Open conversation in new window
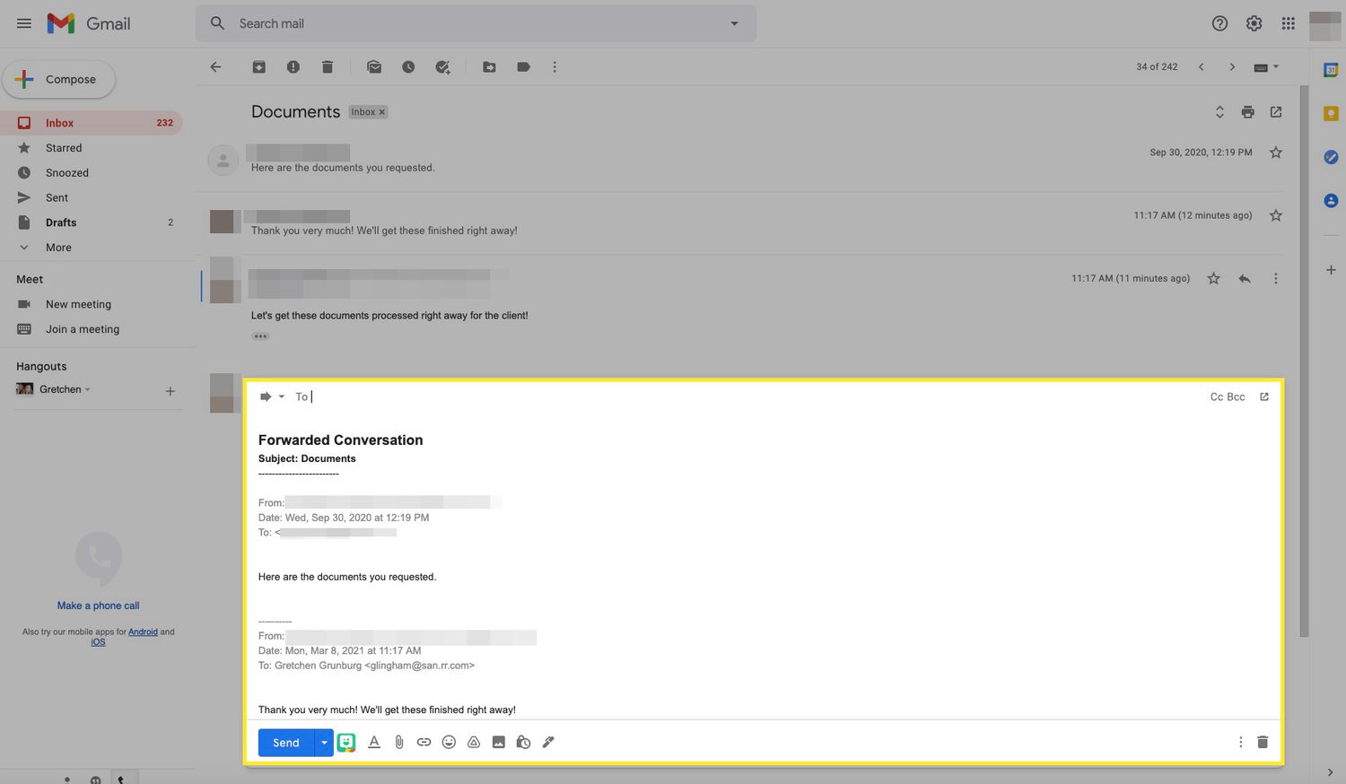The height and width of the screenshot is (784, 1346). (x=1276, y=112)
